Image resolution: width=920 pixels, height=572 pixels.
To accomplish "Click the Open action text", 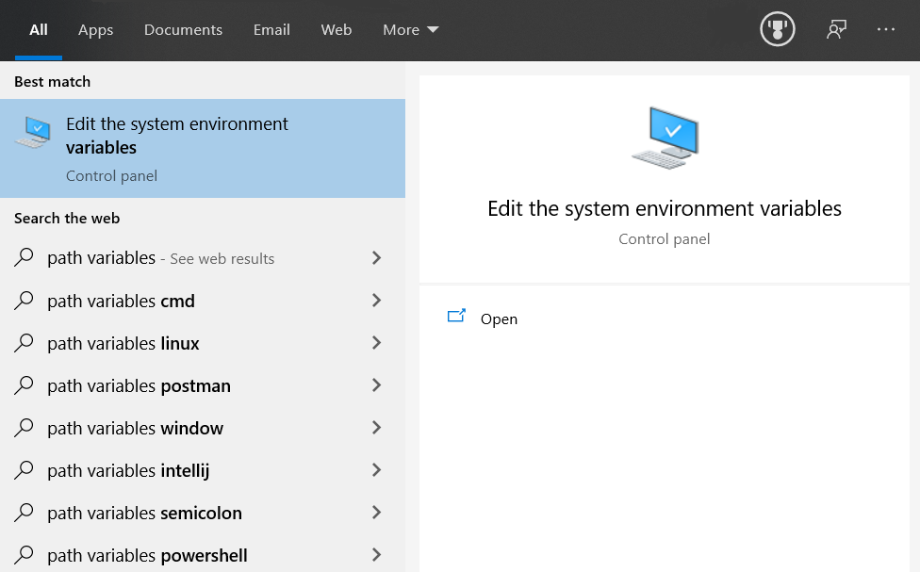I will pos(499,319).
